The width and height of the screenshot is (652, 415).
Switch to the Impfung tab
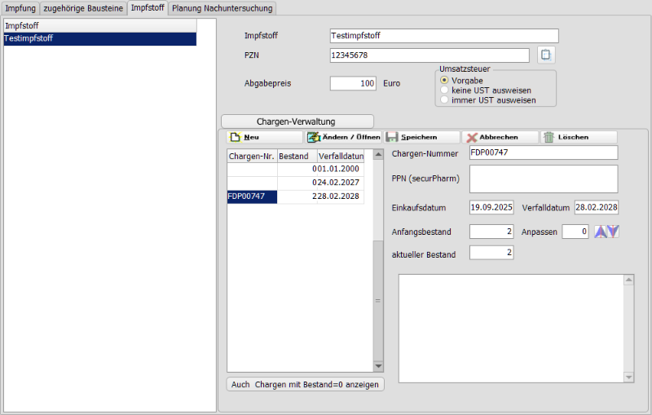click(20, 8)
